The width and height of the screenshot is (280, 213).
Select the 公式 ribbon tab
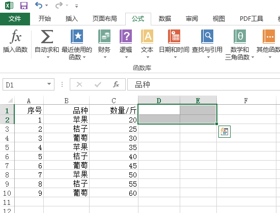[x=138, y=19]
